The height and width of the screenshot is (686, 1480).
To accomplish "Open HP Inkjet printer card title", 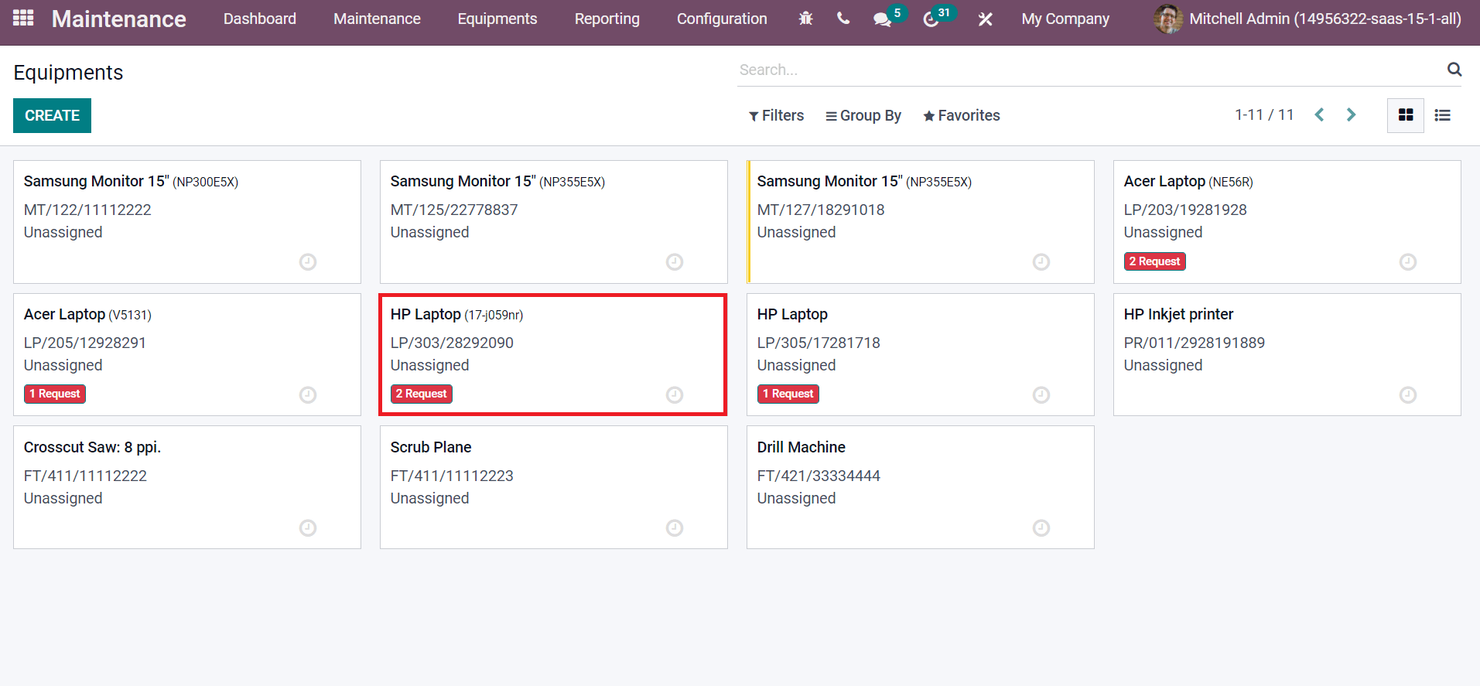I will click(x=1178, y=314).
